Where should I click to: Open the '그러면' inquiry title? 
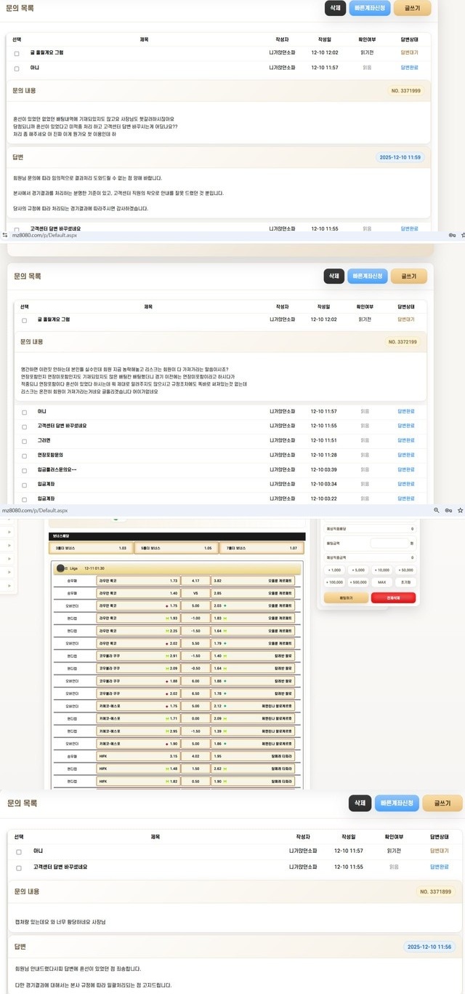pyautogui.click(x=44, y=440)
